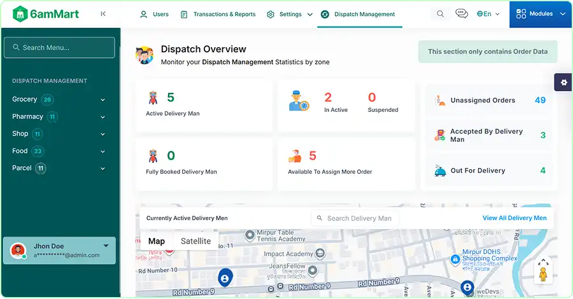Viewport: 573px width, 299px height.
Task: Focus the Search Delivery Man field
Action: pyautogui.click(x=355, y=218)
